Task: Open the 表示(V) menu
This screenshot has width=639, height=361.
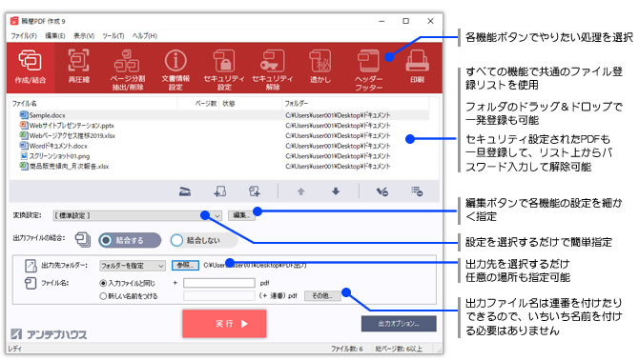Action: point(84,36)
